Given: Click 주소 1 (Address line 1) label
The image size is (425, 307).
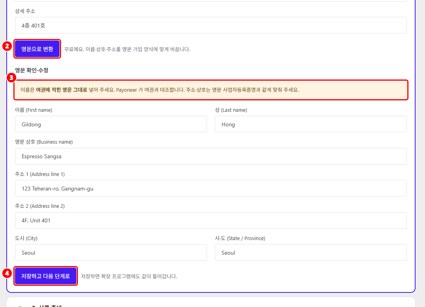Looking at the screenshot, I should (x=40, y=174).
